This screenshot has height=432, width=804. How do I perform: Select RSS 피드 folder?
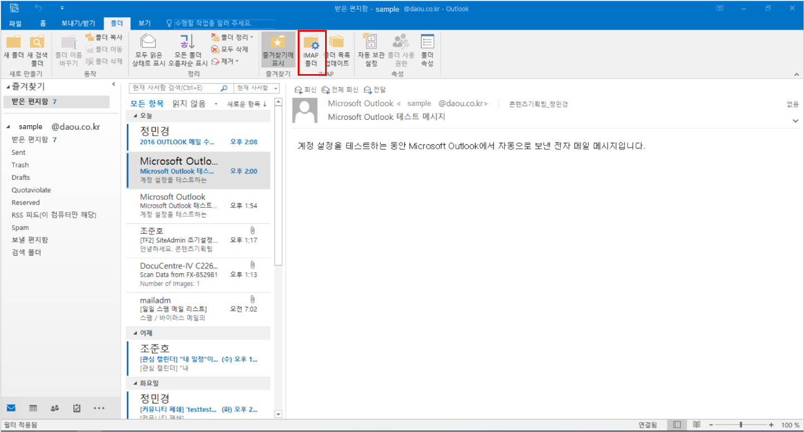pos(54,215)
